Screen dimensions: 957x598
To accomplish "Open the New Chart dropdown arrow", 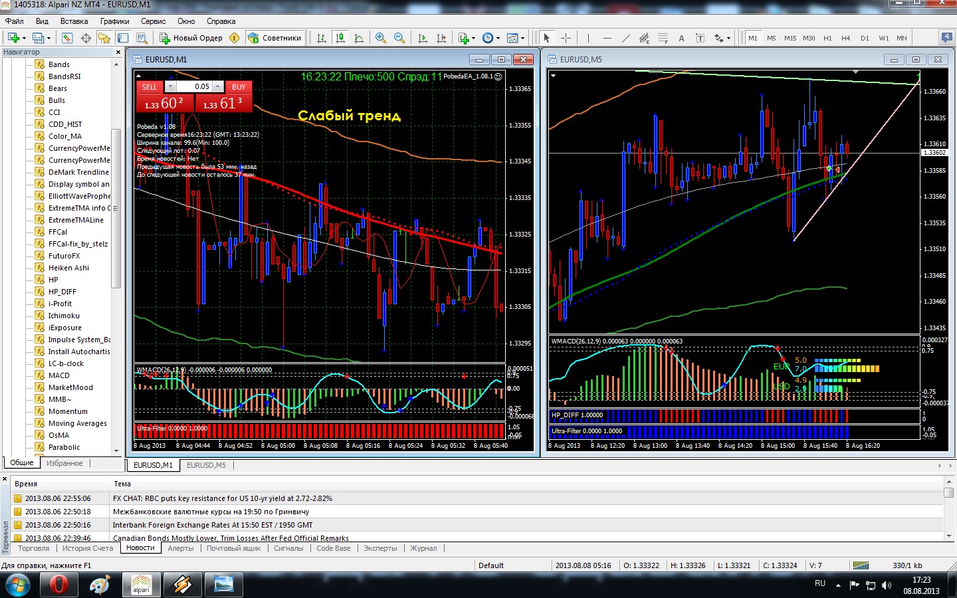I will point(24,38).
